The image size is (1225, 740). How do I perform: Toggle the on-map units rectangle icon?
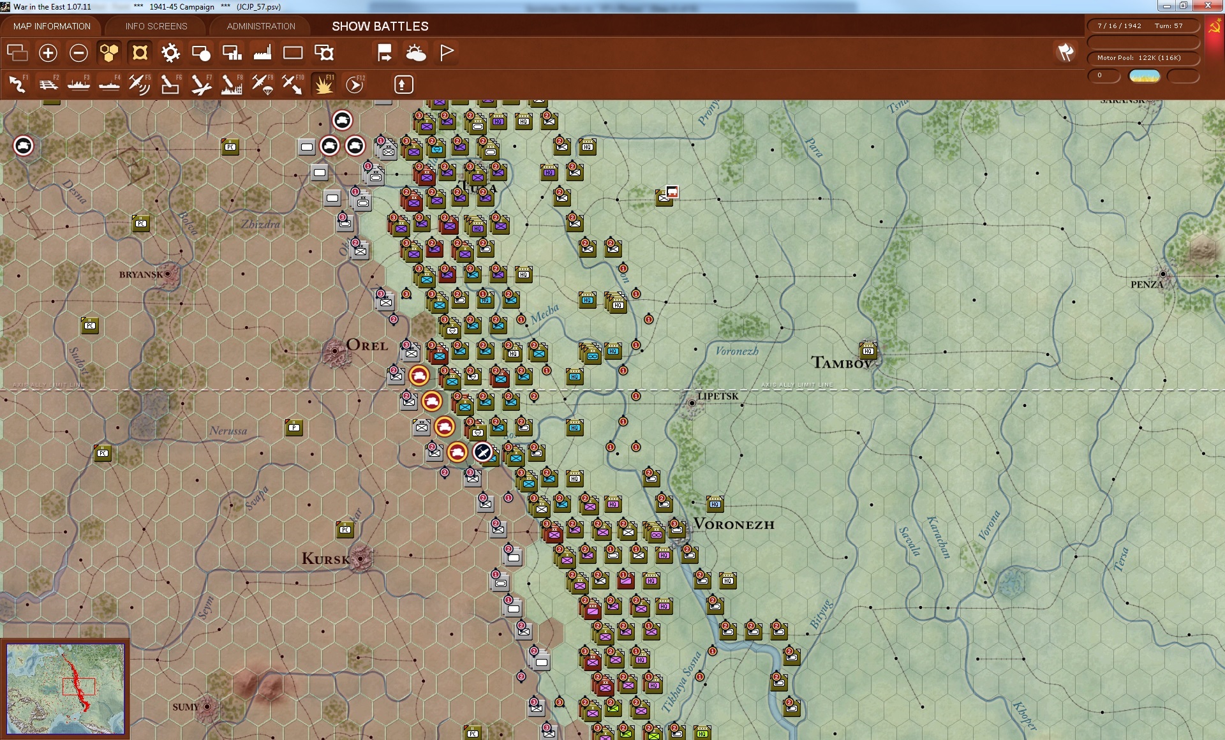[293, 52]
